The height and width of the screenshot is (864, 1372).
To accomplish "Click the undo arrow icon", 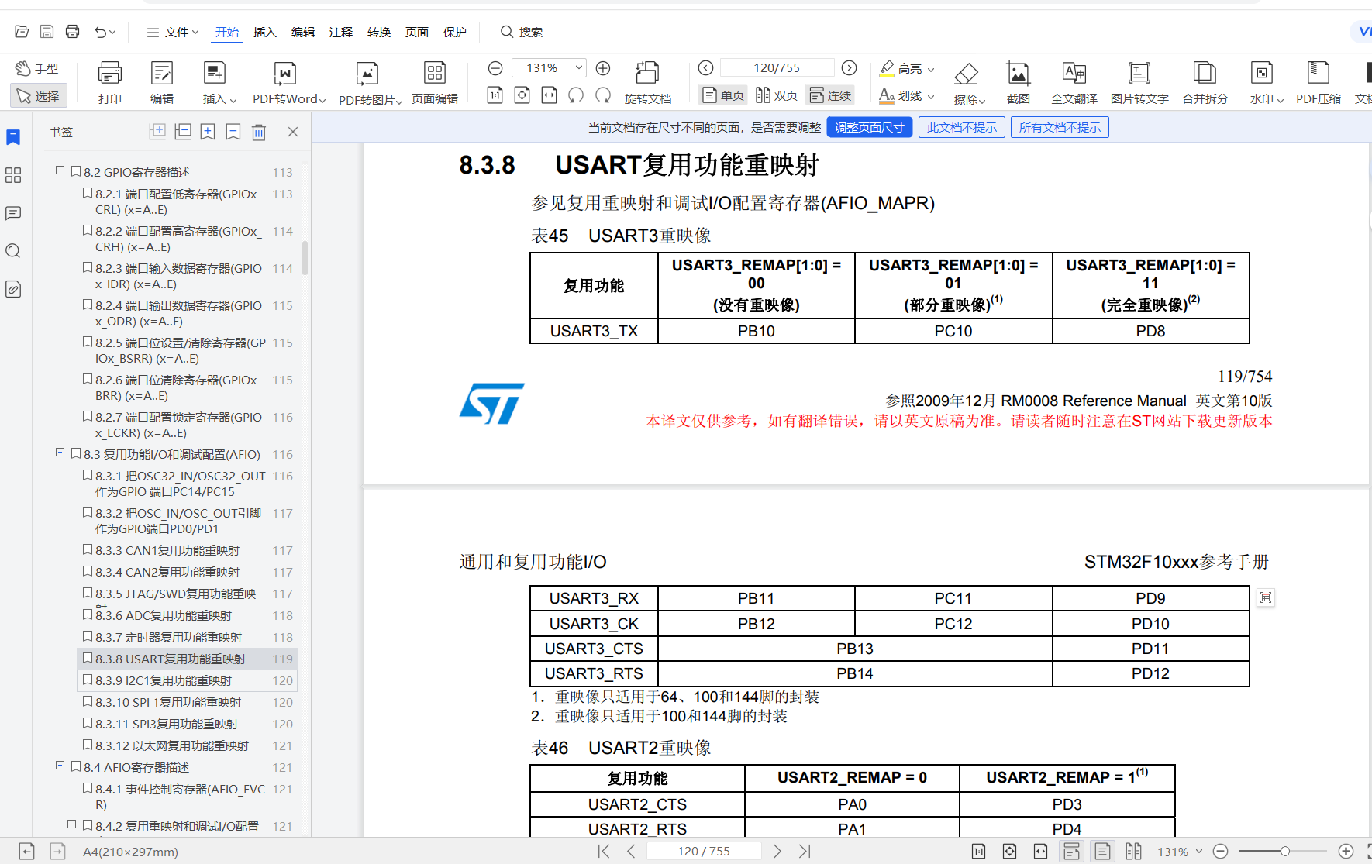I will (x=101, y=32).
